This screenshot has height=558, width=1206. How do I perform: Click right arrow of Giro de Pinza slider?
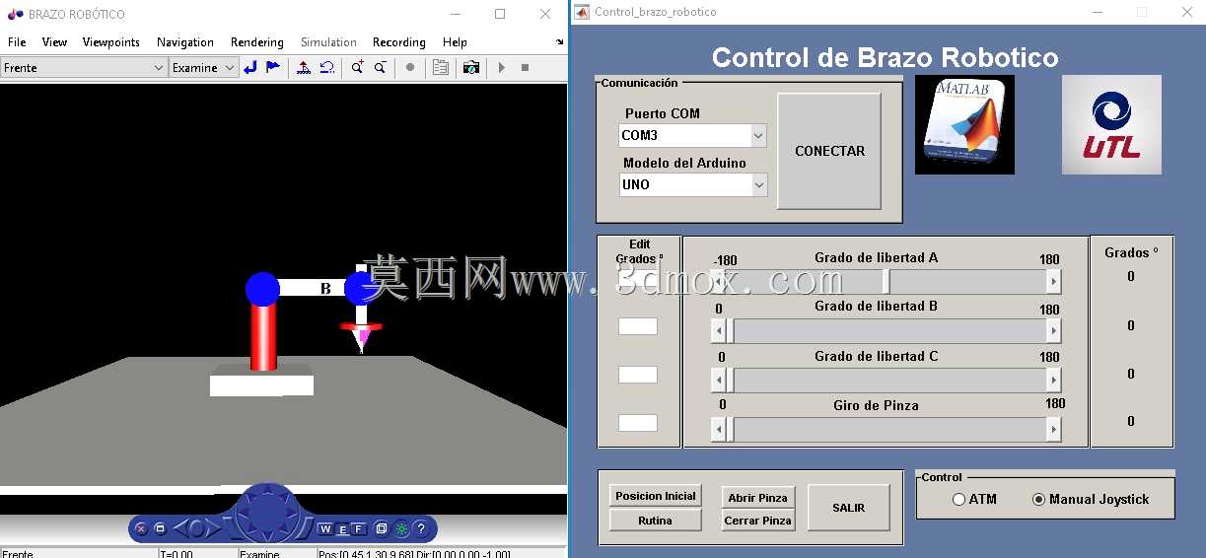click(1053, 429)
